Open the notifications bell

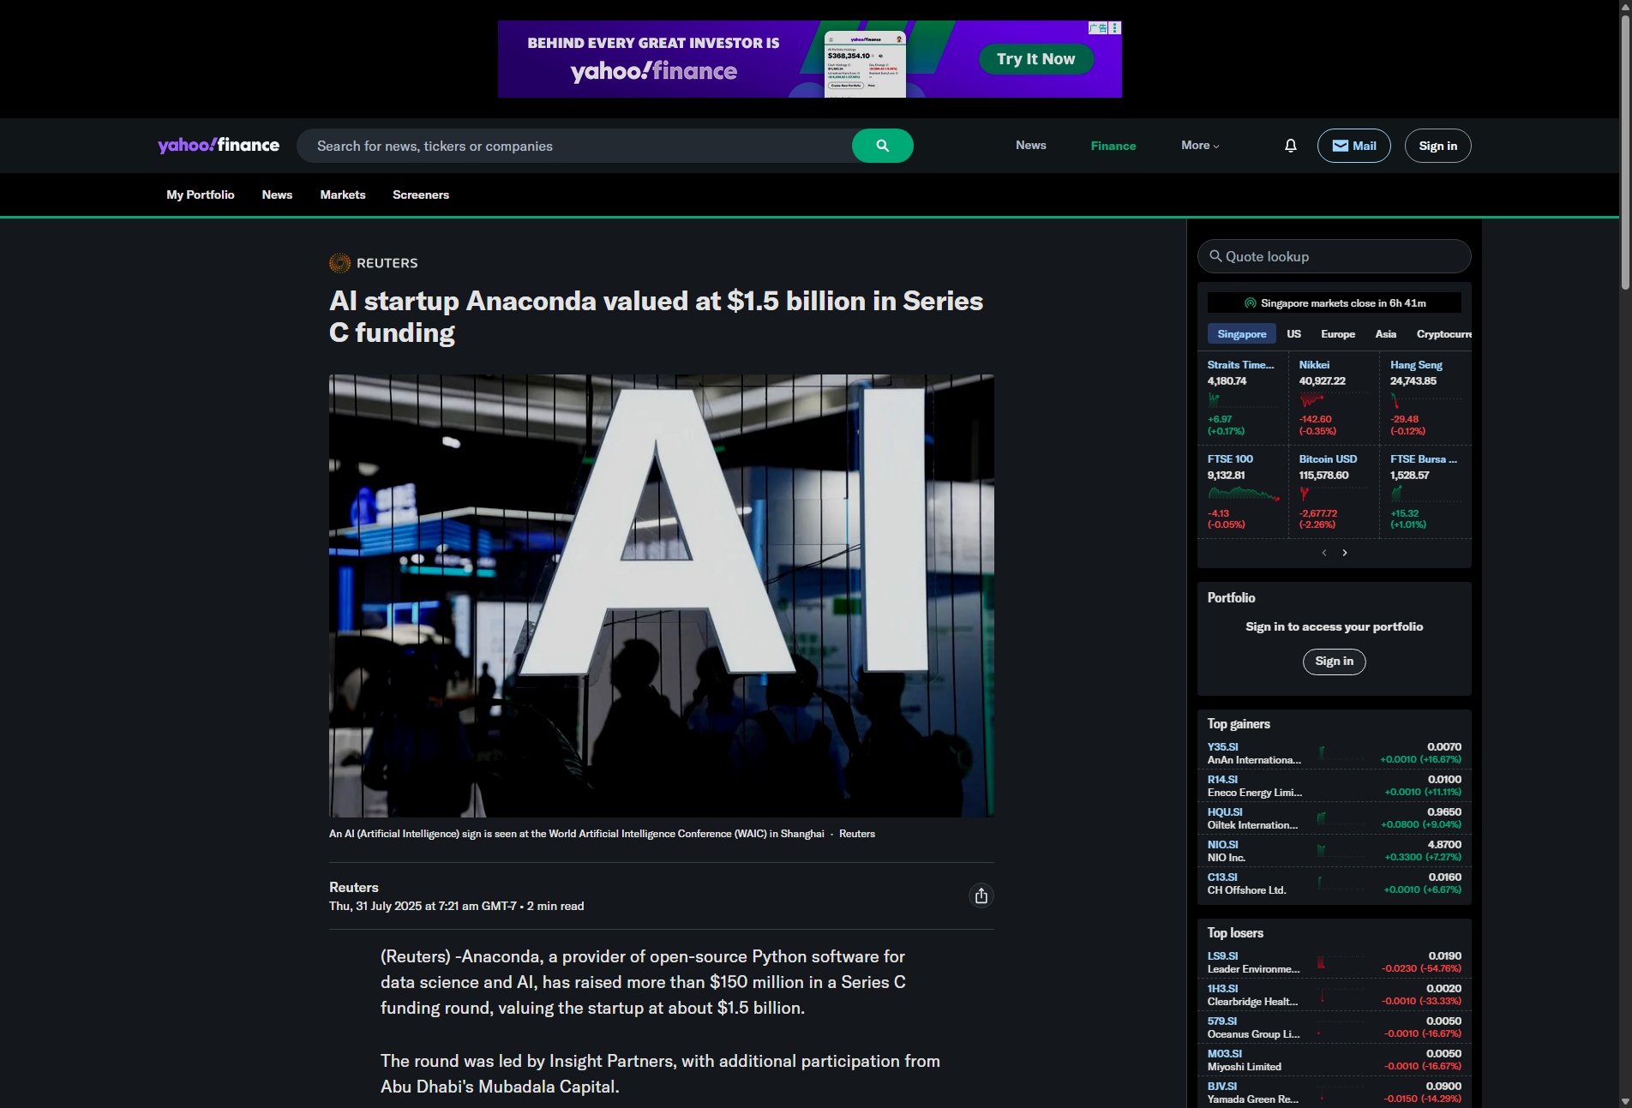1290,146
